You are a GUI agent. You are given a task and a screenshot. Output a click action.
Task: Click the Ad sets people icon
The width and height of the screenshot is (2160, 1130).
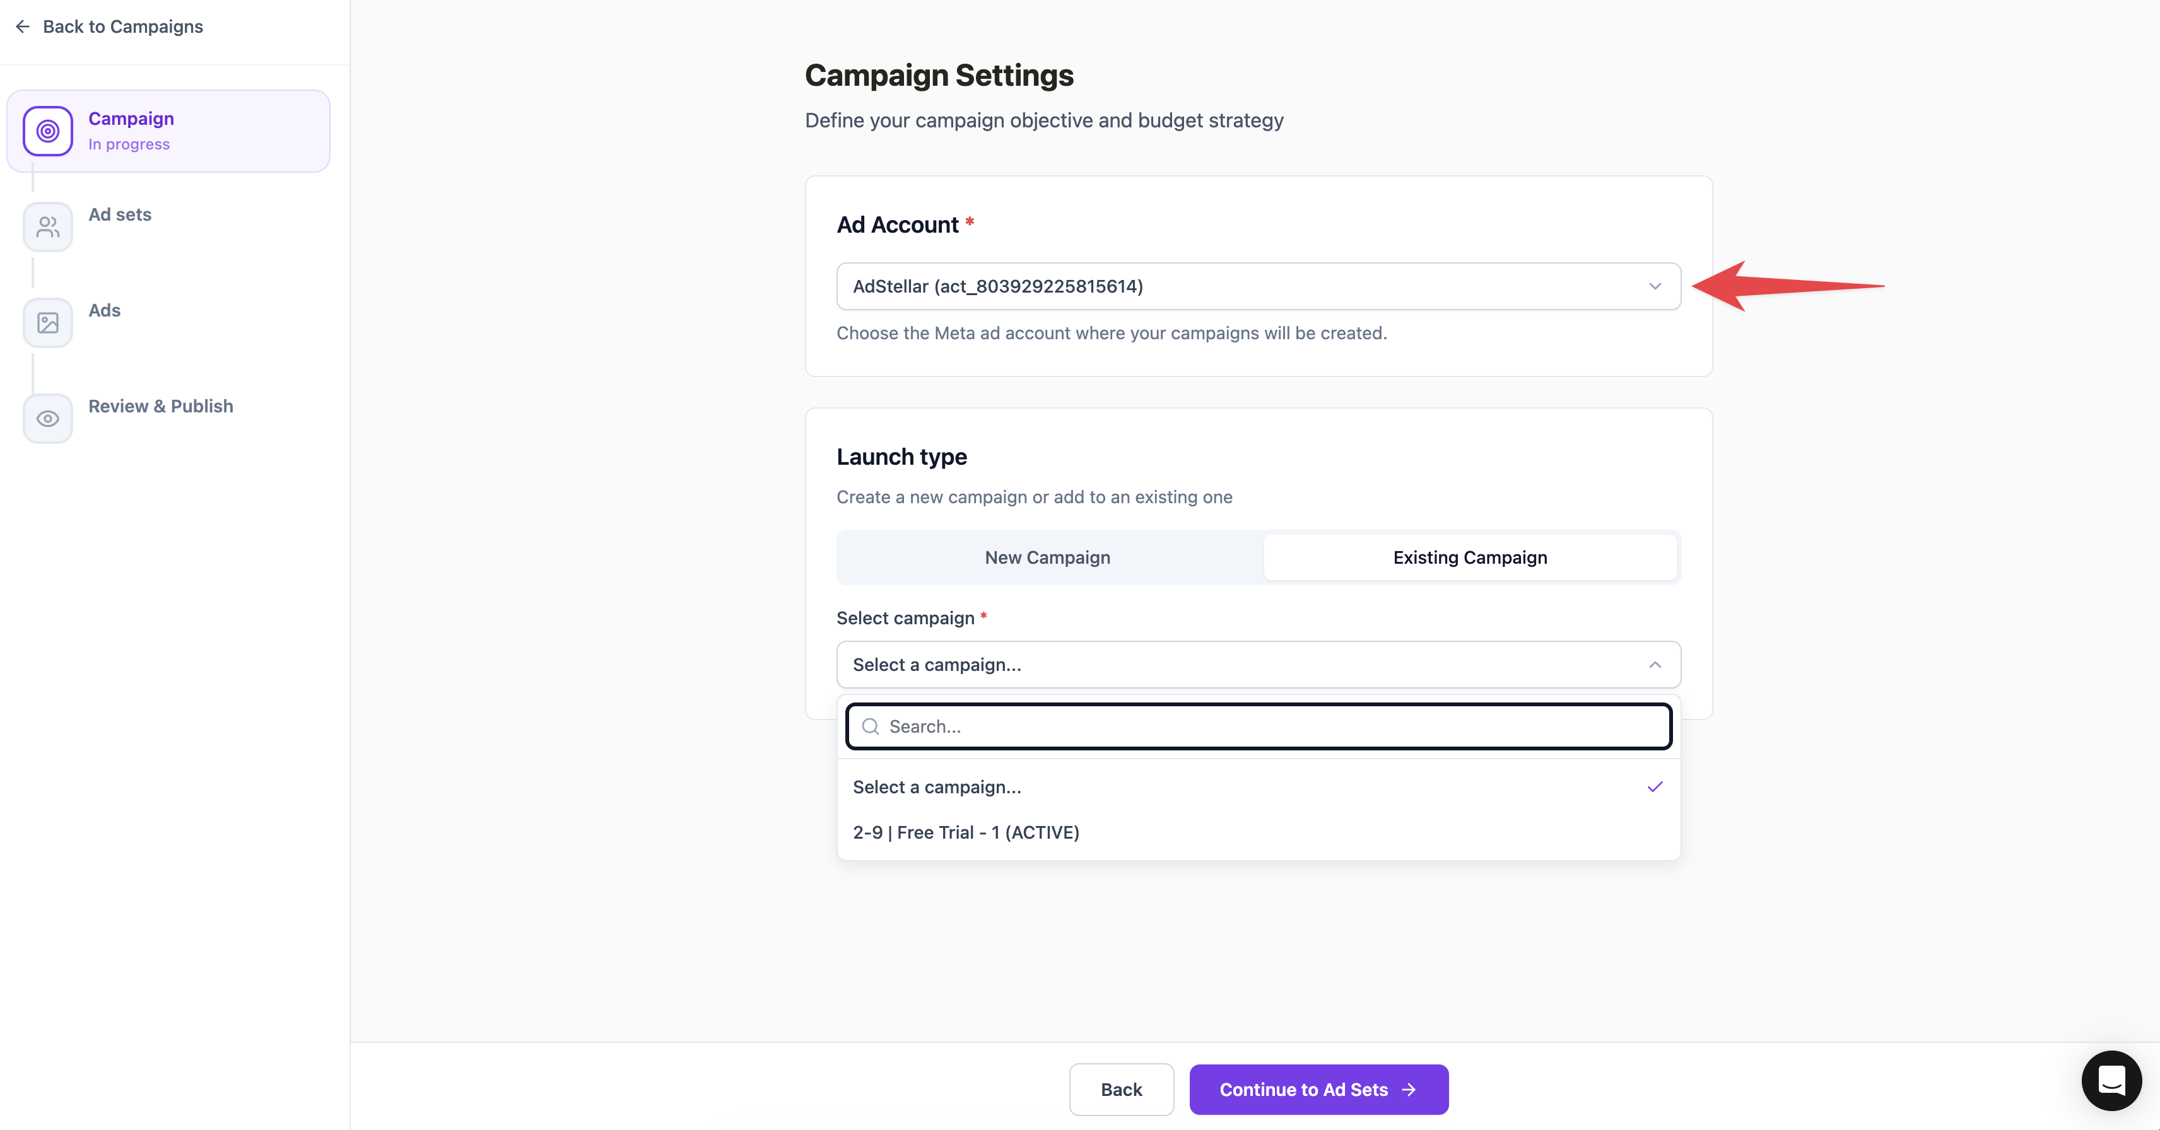pyautogui.click(x=48, y=226)
